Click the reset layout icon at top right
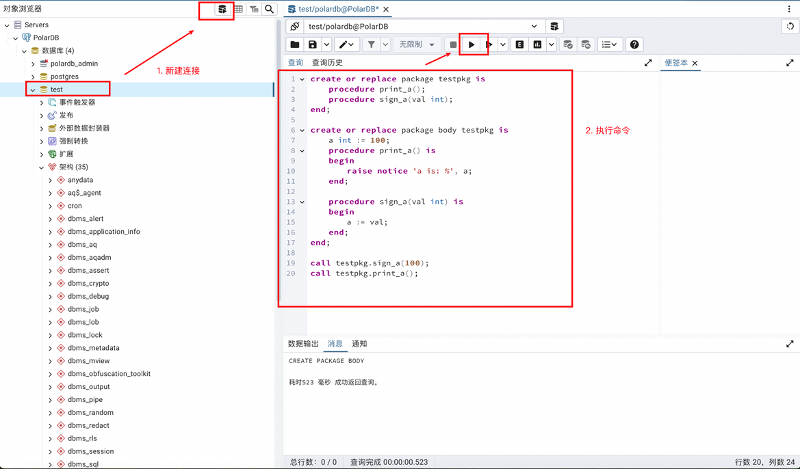The width and height of the screenshot is (800, 469). 790,26
